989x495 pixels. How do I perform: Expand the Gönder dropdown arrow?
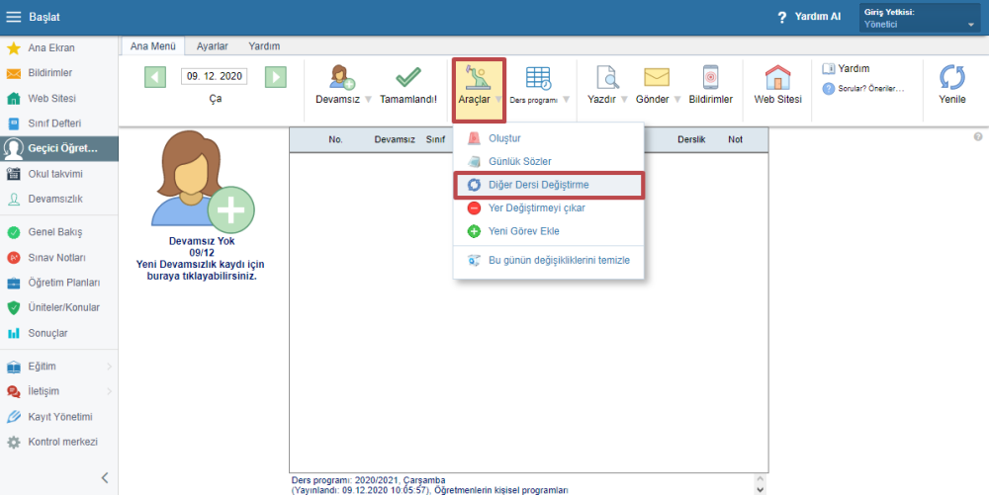click(677, 100)
